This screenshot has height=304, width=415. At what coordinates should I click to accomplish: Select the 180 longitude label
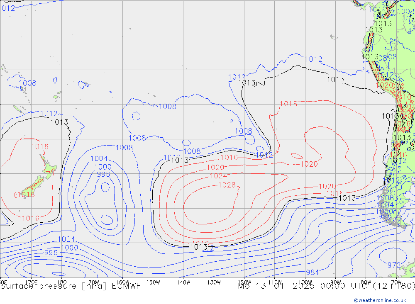[62, 282]
